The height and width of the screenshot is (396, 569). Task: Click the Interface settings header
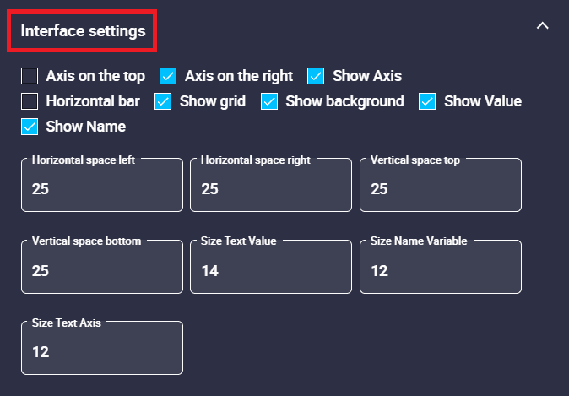pyautogui.click(x=83, y=31)
